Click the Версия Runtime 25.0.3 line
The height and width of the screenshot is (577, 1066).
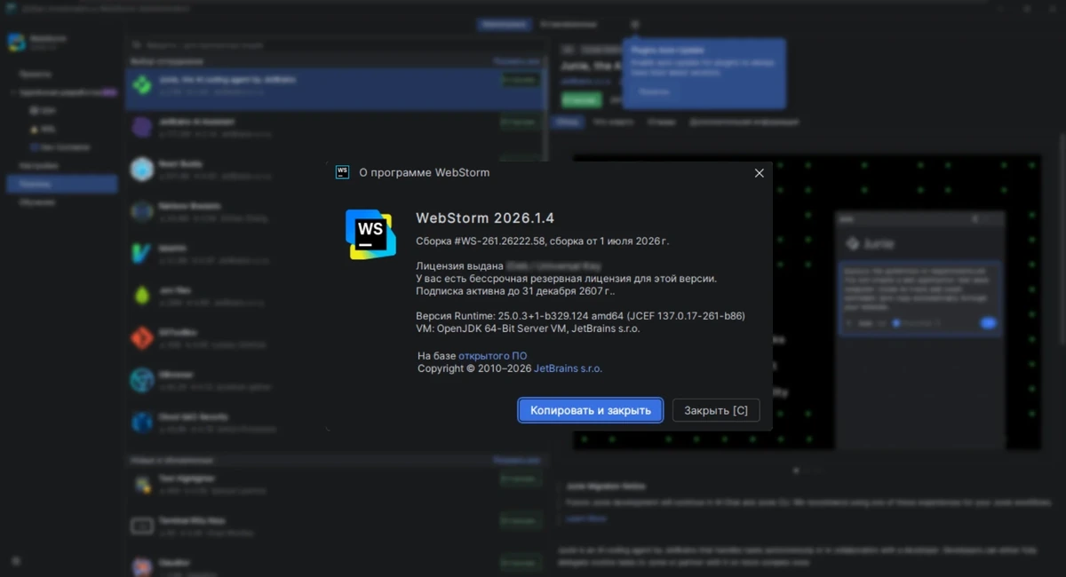coord(580,316)
